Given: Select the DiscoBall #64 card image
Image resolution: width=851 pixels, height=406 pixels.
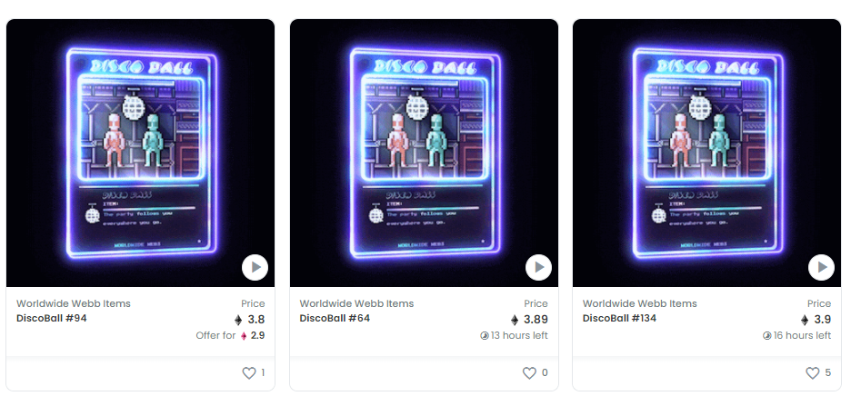Looking at the screenshot, I should tap(424, 153).
